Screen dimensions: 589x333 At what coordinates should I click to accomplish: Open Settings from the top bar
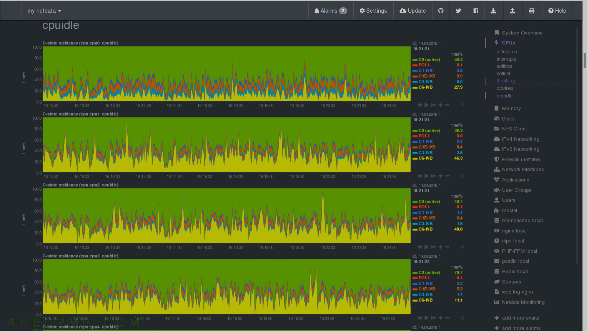pyautogui.click(x=373, y=11)
